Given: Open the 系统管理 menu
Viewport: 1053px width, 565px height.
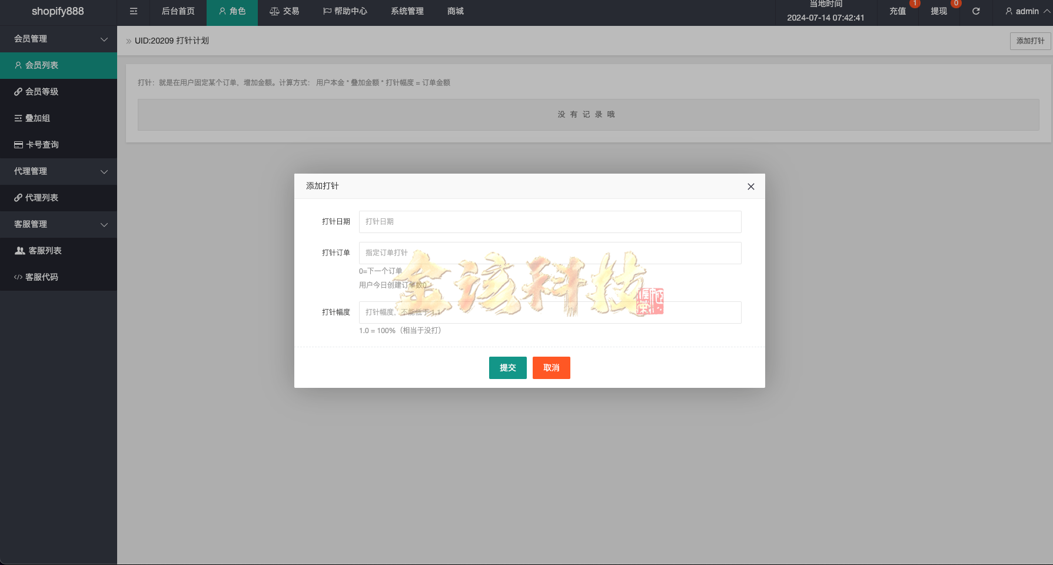Looking at the screenshot, I should [406, 11].
